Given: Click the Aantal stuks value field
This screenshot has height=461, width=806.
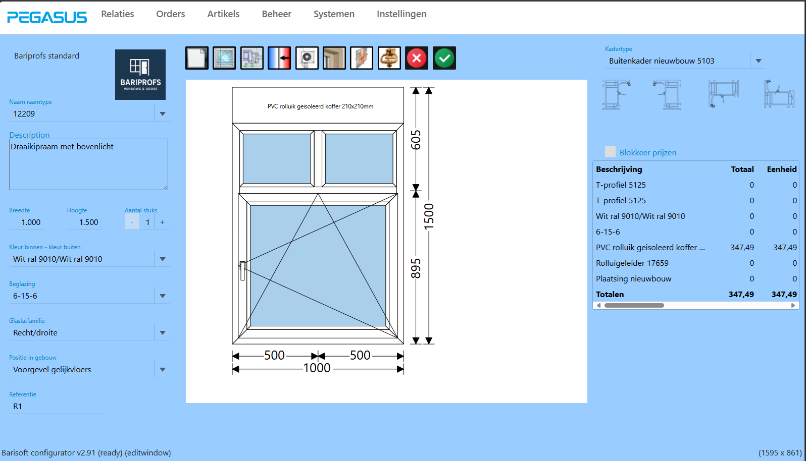Looking at the screenshot, I should click(x=147, y=222).
